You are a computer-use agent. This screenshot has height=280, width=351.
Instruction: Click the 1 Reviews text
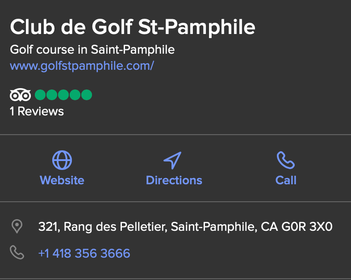(x=37, y=111)
